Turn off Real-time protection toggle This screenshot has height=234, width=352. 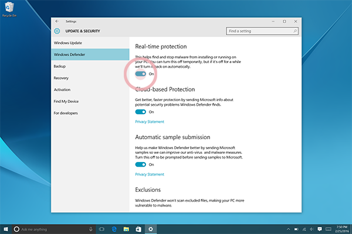[x=141, y=74]
